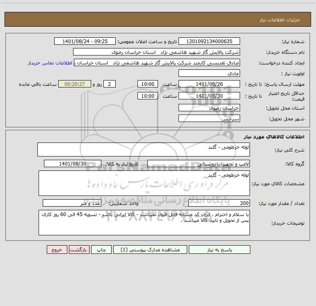This screenshot has width=316, height=306.
Task: Open اطلاعات تماس خریدار link
Action: point(50,63)
